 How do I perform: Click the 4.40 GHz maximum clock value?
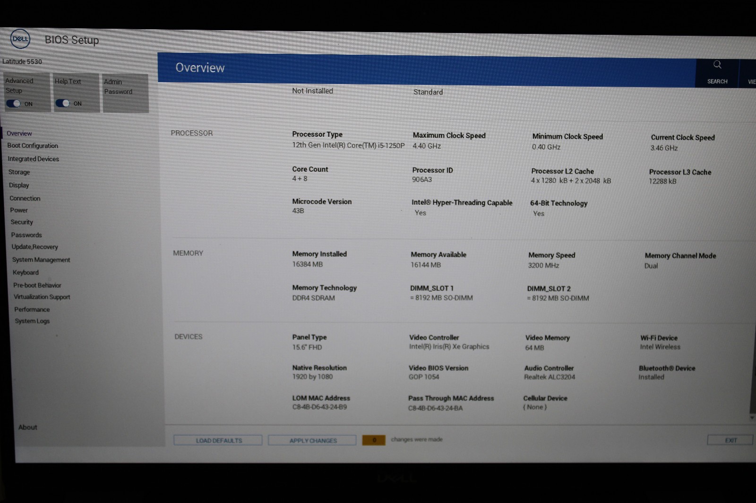click(x=427, y=146)
